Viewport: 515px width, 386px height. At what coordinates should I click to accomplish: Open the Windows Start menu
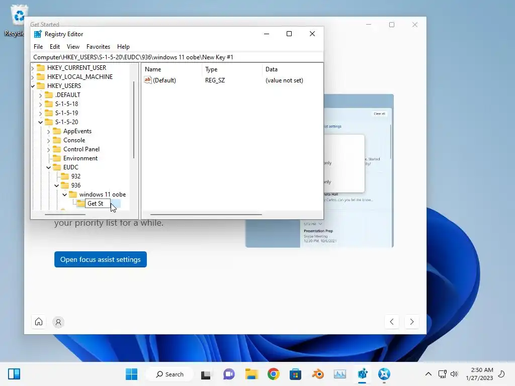131,374
